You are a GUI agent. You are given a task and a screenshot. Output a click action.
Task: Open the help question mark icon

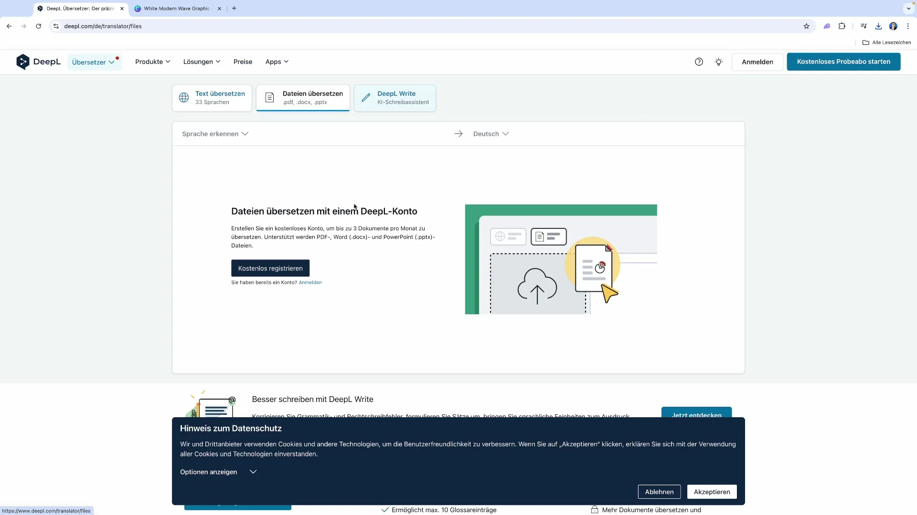[x=699, y=62]
